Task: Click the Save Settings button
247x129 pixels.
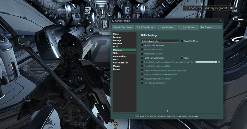Action: (x=167, y=27)
